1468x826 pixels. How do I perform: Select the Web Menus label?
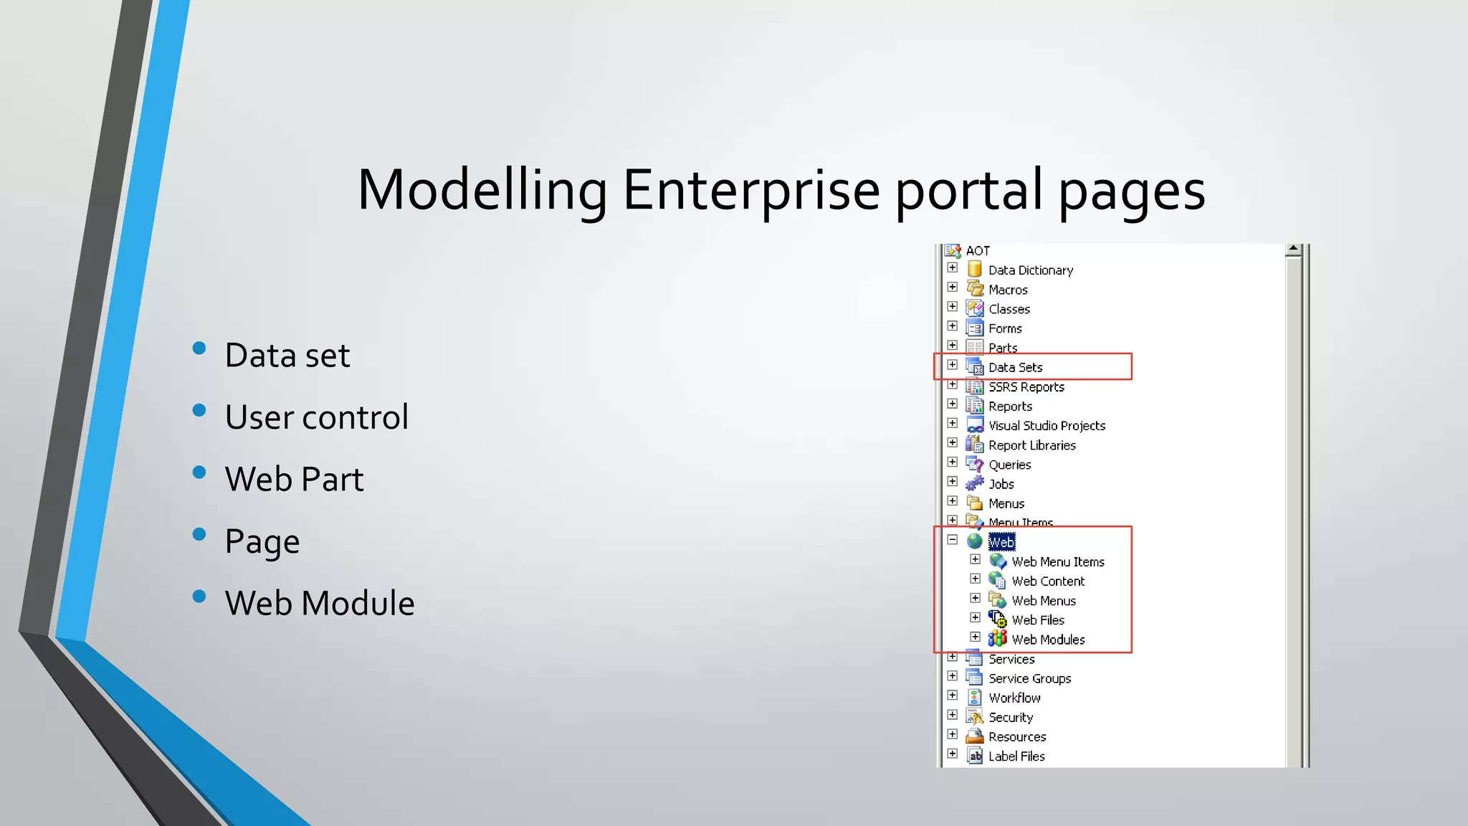[1044, 601]
